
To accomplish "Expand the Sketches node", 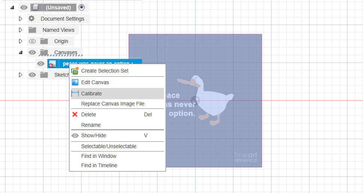I will pyautogui.click(x=21, y=75).
